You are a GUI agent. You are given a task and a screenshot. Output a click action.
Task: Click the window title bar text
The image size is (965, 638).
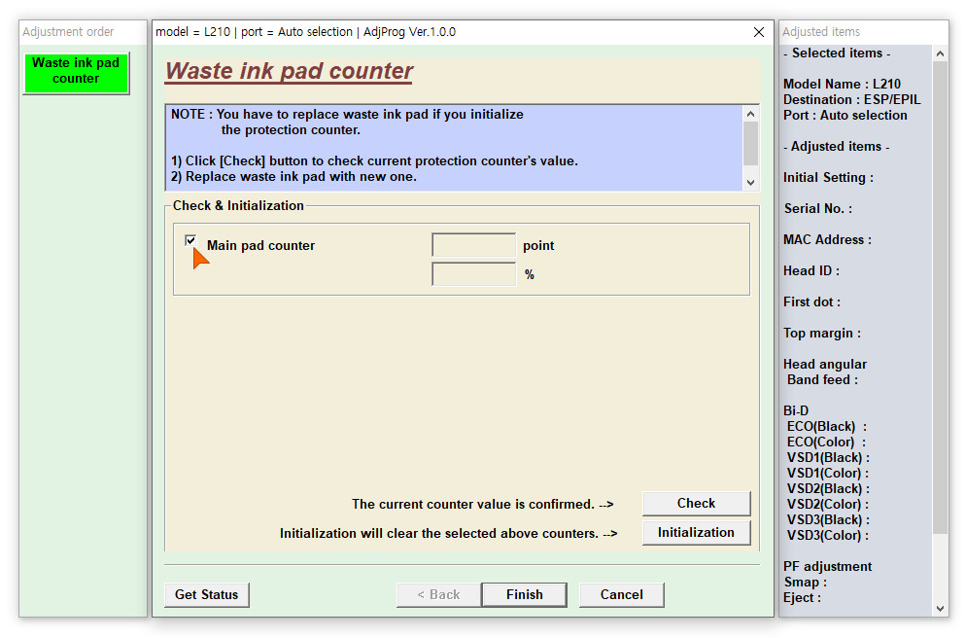306,32
